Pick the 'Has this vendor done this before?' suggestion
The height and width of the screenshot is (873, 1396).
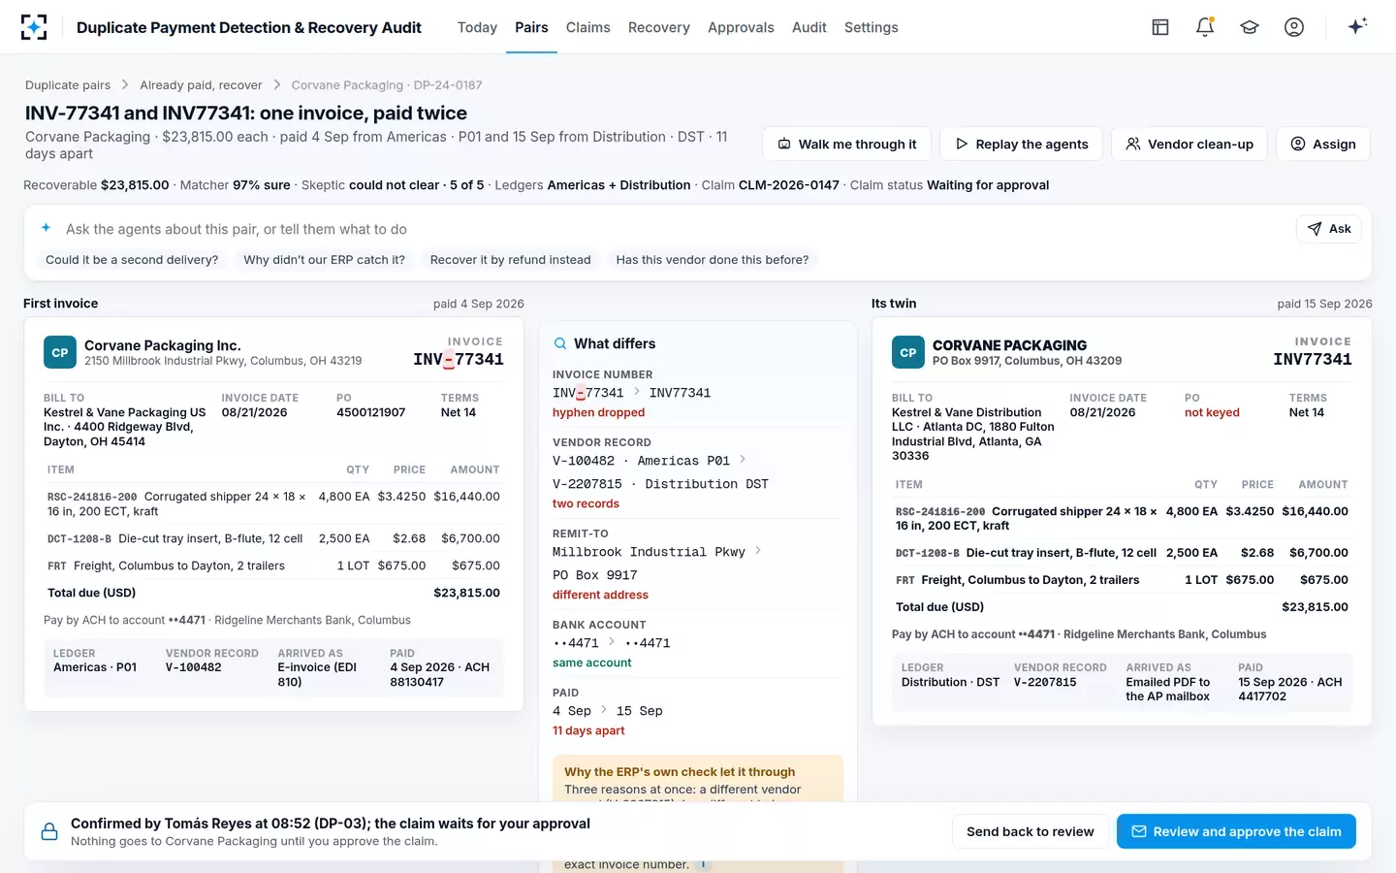(x=713, y=260)
